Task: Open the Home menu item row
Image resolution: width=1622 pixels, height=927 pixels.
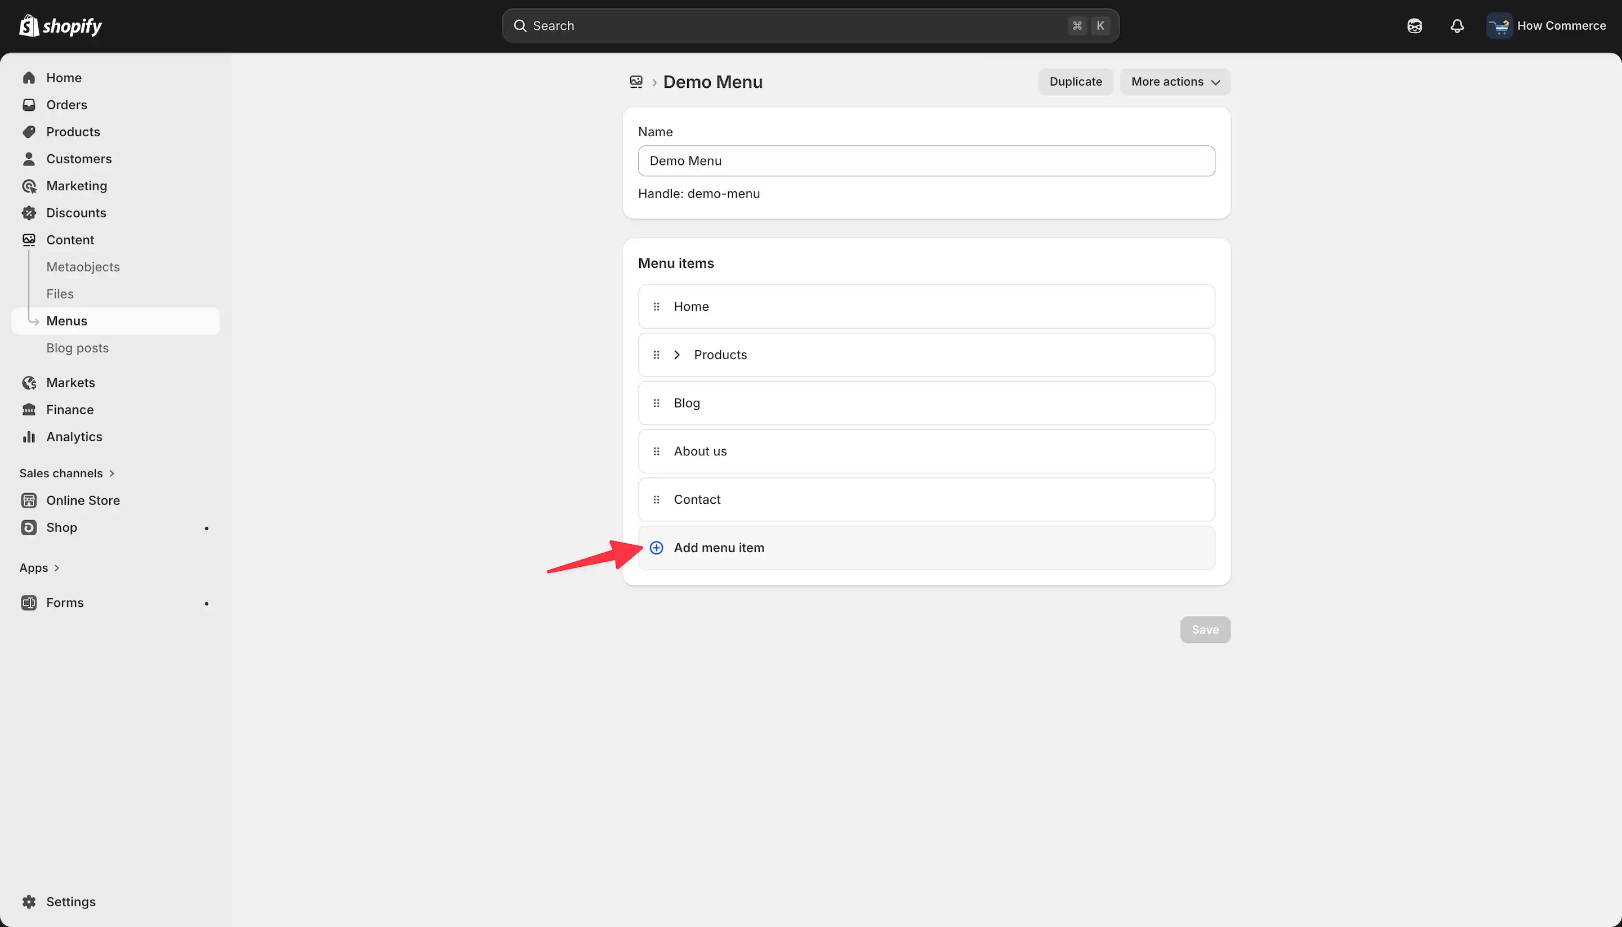Action: pyautogui.click(x=926, y=306)
